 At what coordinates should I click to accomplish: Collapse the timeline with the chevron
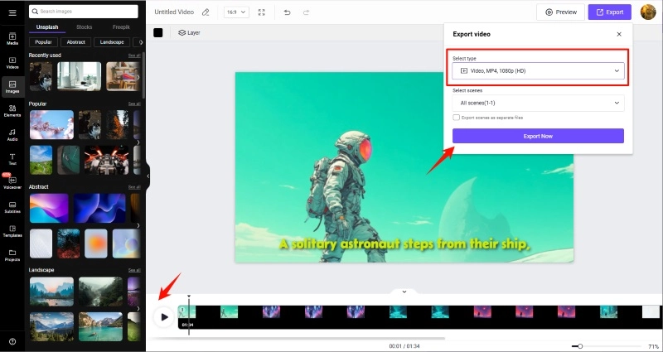[x=404, y=292]
